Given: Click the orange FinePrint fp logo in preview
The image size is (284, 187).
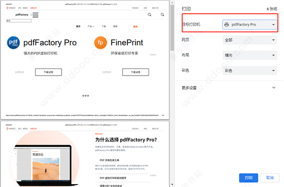Looking at the screenshot, I should click(100, 42).
